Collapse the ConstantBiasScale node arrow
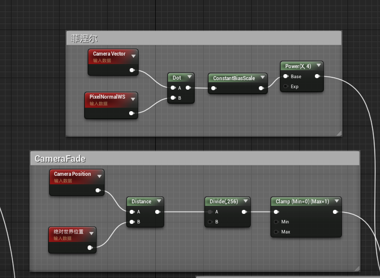380x278 pixels. click(x=262, y=77)
